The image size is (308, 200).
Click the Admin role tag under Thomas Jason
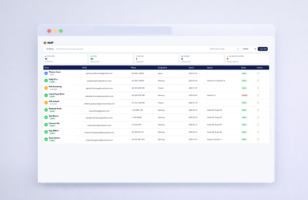(x=52, y=75)
